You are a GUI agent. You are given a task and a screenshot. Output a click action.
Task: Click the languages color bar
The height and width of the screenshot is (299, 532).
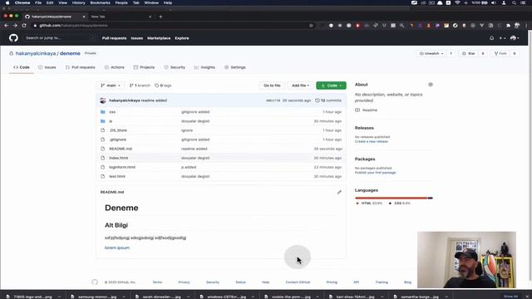[394, 198]
